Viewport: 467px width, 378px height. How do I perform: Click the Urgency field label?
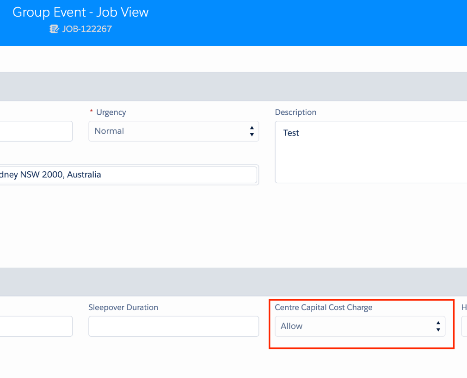coord(111,112)
